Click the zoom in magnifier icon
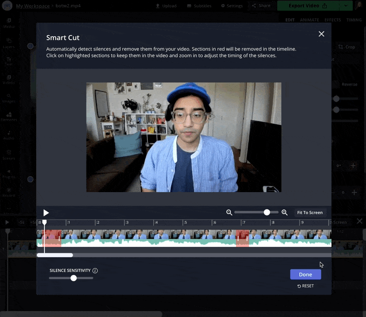 click(284, 212)
